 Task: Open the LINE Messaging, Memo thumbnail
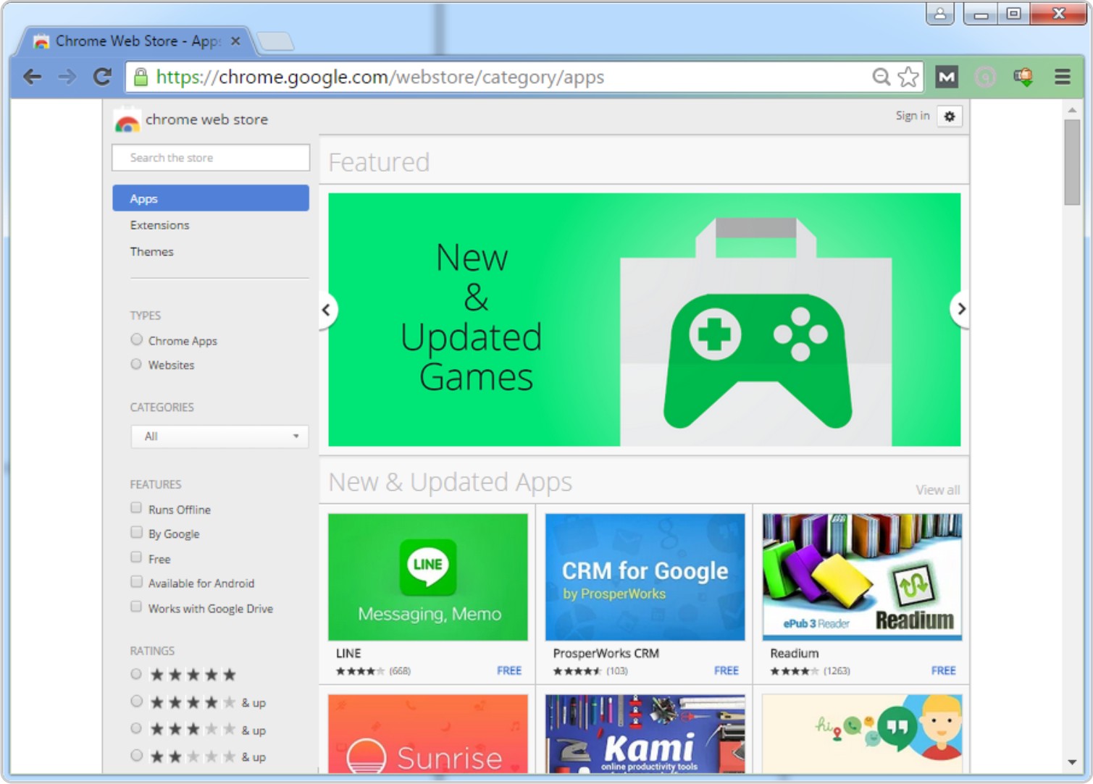[x=428, y=577]
